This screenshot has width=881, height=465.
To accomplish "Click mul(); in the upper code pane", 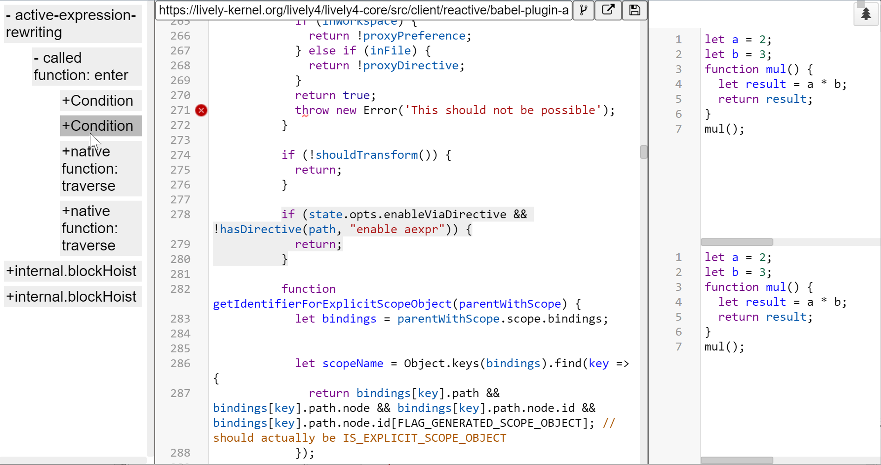I will click(724, 129).
